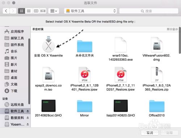Go forward with the right arrow button
Viewport: 181px width, 138px height.
pos(13,11)
